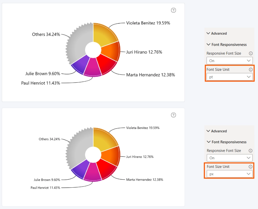
Task: Collapse the top Font Responsiveness section
Action: point(227,45)
